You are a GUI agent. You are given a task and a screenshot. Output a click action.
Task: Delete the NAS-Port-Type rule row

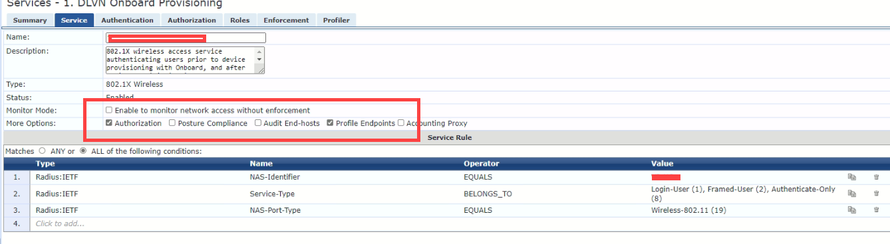click(876, 210)
